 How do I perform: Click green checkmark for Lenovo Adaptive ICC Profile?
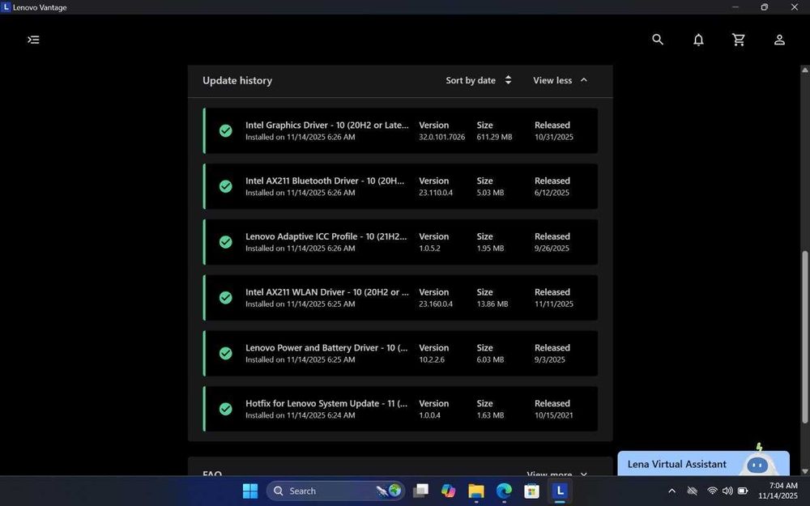[x=225, y=242]
